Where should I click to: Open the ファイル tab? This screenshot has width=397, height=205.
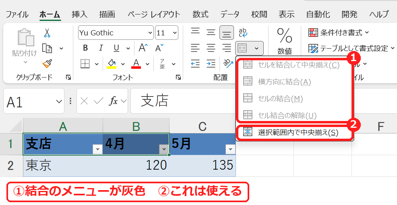point(17,14)
